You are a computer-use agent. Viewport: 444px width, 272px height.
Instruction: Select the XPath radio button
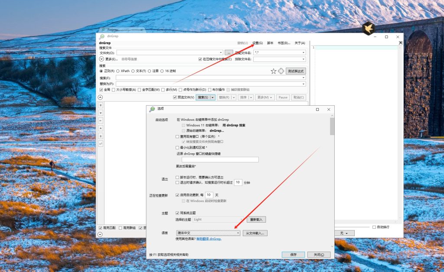coord(118,71)
